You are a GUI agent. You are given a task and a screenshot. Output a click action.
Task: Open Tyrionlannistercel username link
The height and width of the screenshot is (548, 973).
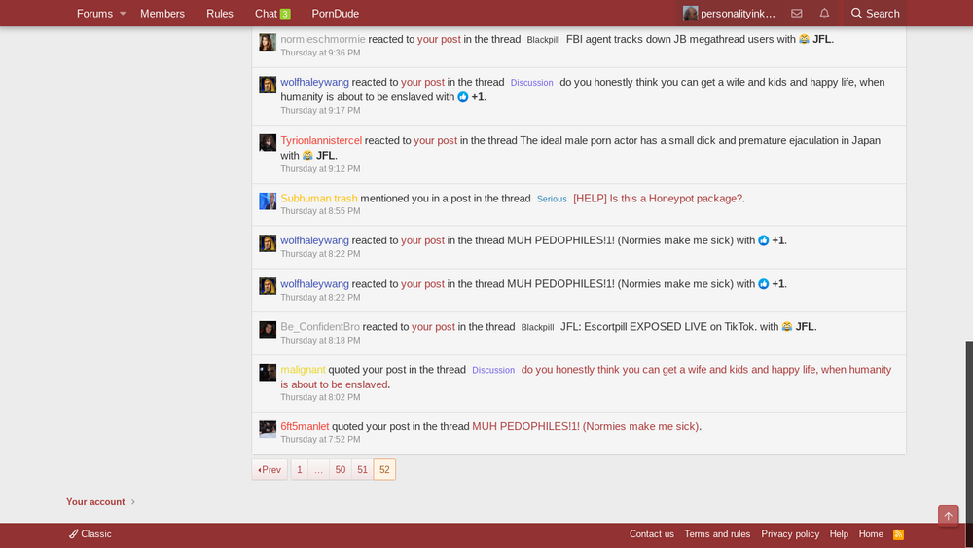[321, 140]
